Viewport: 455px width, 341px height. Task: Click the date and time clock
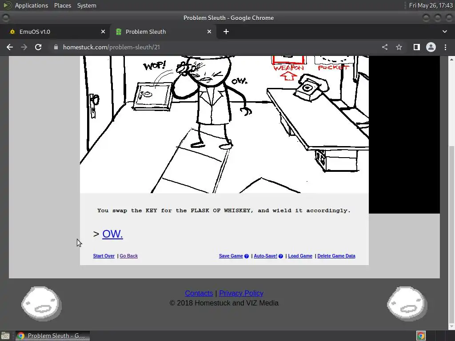click(x=431, y=5)
